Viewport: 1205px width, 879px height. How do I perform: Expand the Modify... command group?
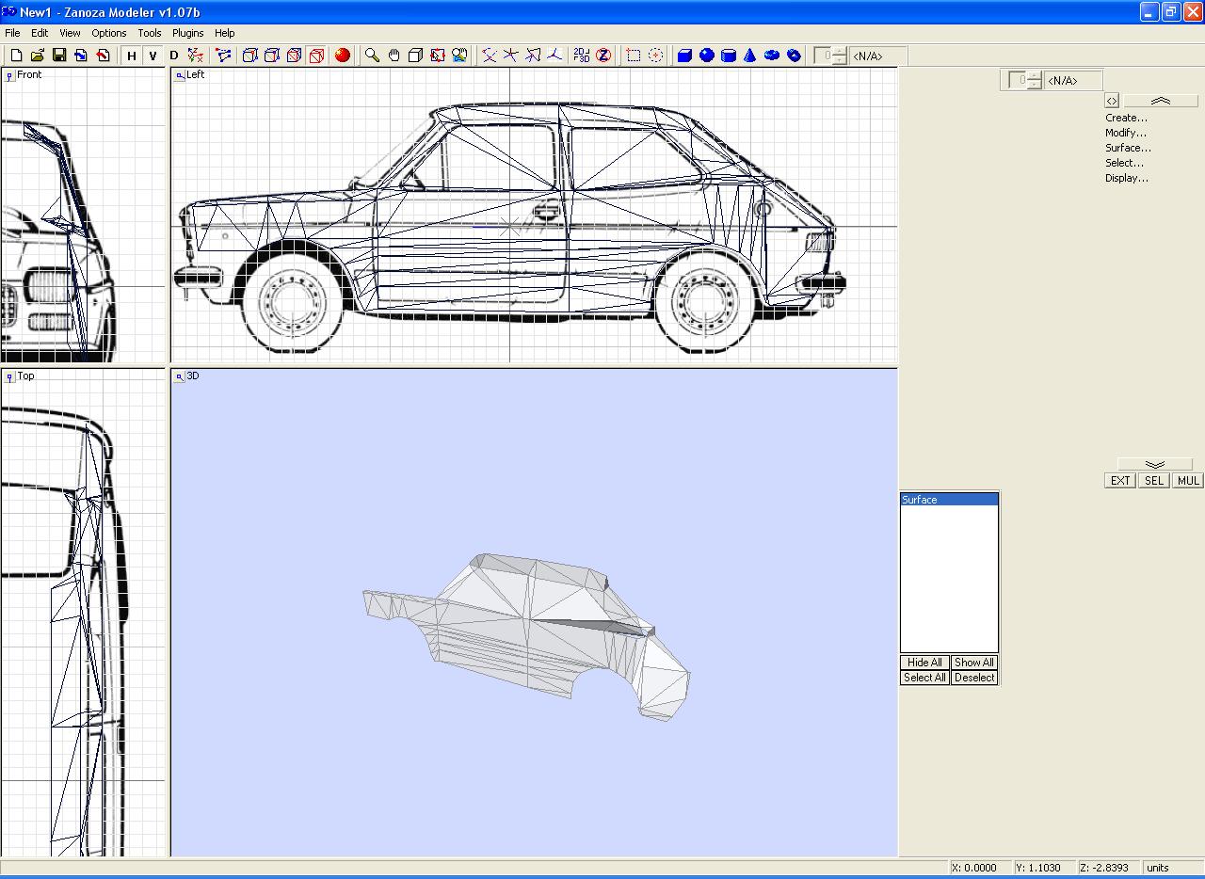(x=1126, y=133)
